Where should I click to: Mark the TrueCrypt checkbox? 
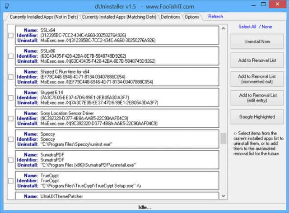11,181
